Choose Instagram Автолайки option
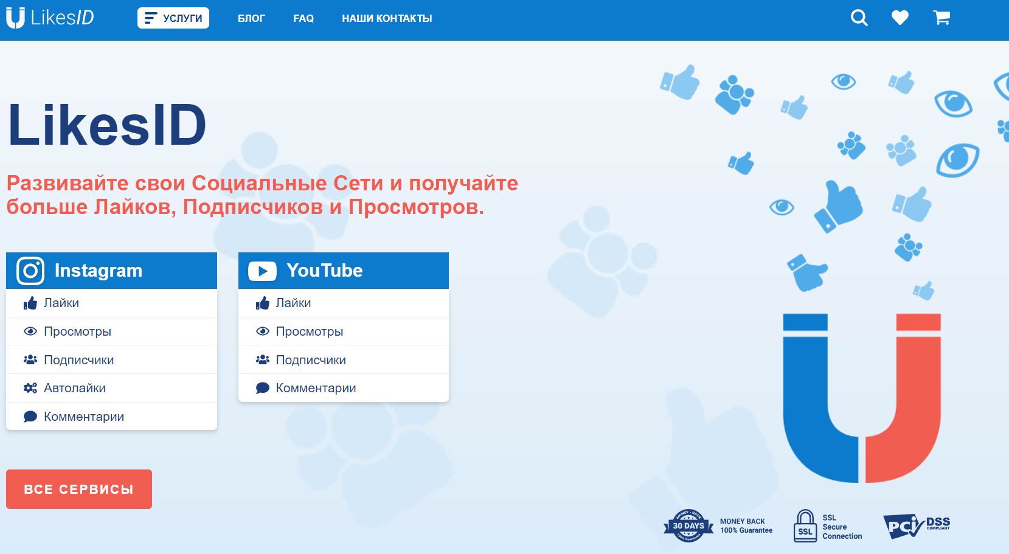This screenshot has width=1009, height=554. tap(75, 388)
